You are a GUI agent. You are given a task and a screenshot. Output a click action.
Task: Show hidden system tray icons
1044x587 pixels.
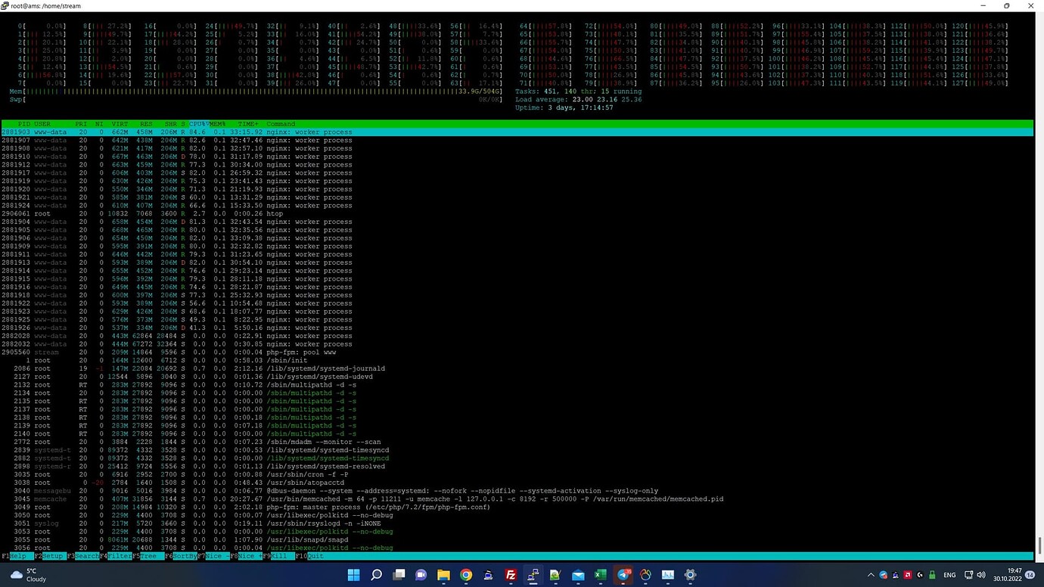tap(869, 575)
